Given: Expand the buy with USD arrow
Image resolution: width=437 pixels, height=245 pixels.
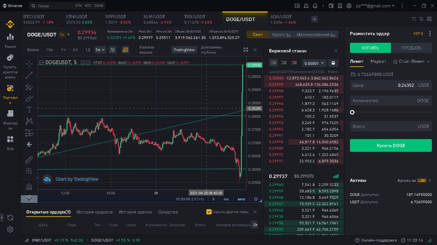Looking at the screenshot, I should 430,180.
